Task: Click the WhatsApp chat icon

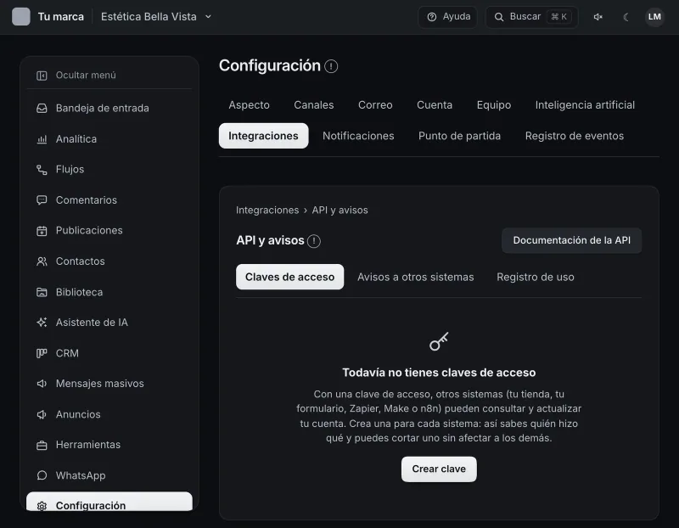Action: (x=42, y=475)
